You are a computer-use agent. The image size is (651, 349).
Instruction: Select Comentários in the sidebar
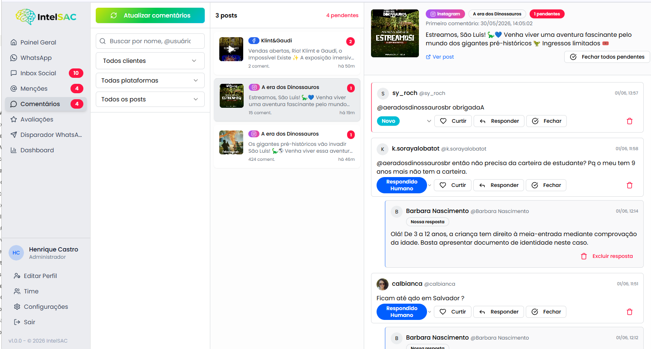point(46,104)
